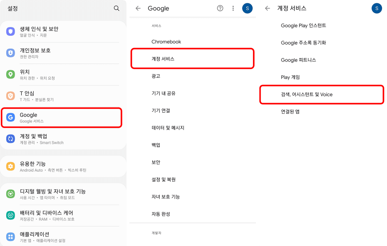The height and width of the screenshot is (246, 387).
Task: Tap the account avatar on Google screen
Action: (247, 8)
